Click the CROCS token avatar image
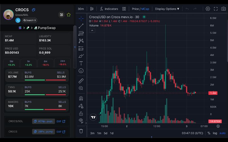Screen dimensions: 228x142 [x=9, y=15]
